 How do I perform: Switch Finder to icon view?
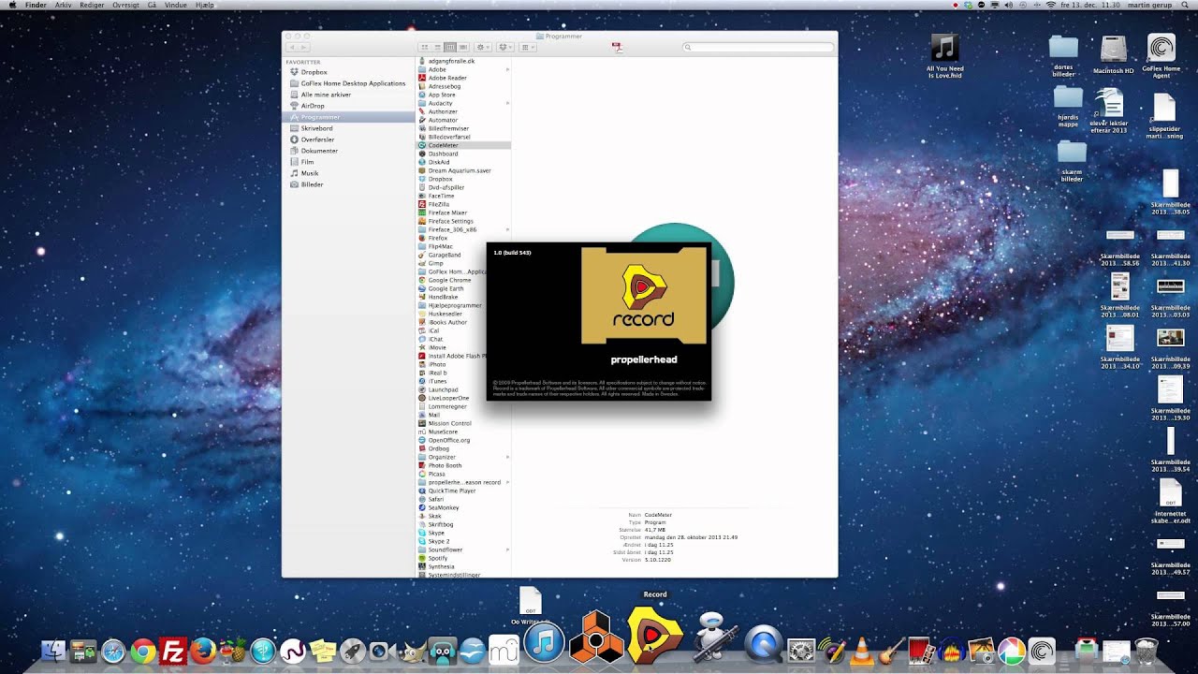pos(424,47)
